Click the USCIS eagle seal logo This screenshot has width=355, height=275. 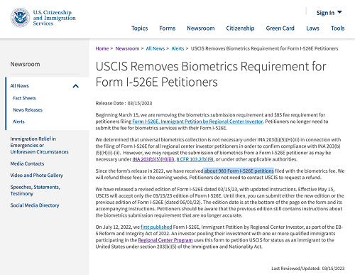coord(20,18)
